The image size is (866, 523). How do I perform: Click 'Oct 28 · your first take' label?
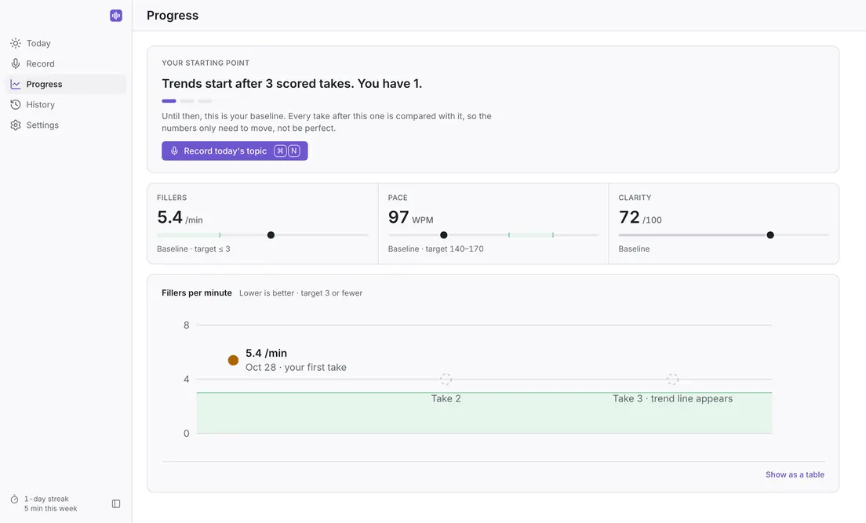tap(296, 367)
